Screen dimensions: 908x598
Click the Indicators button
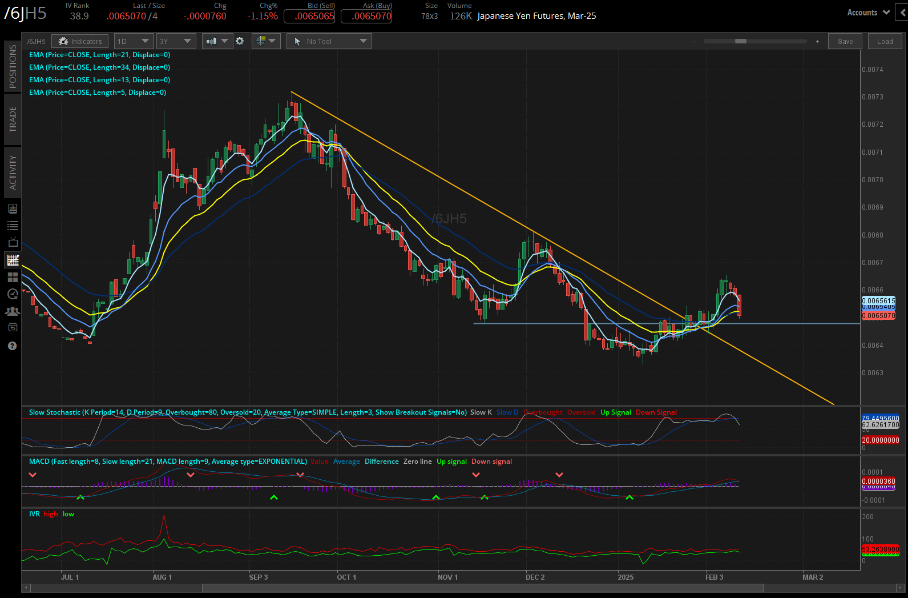point(80,41)
